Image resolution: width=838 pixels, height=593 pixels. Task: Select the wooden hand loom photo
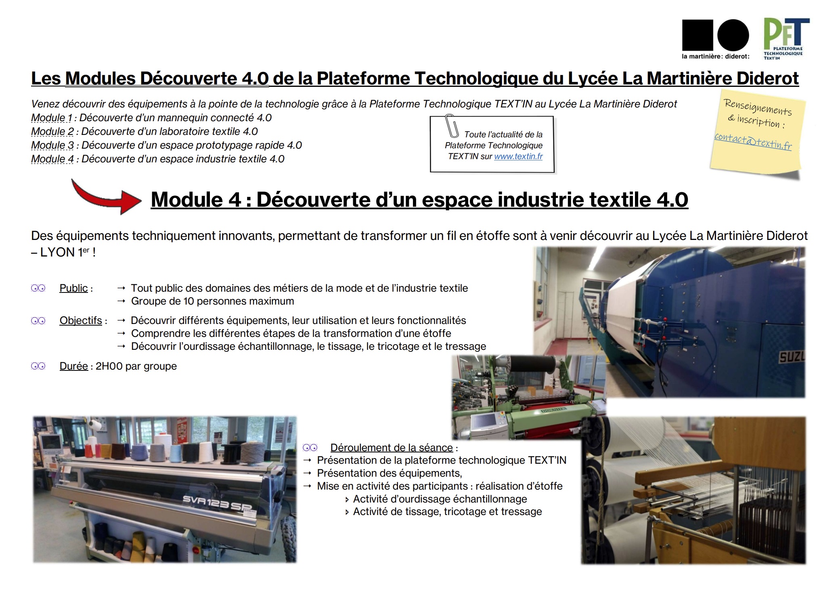(693, 490)
